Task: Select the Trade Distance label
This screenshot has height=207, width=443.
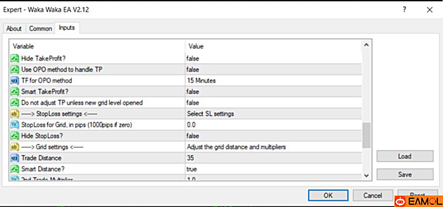Action: pos(41,158)
